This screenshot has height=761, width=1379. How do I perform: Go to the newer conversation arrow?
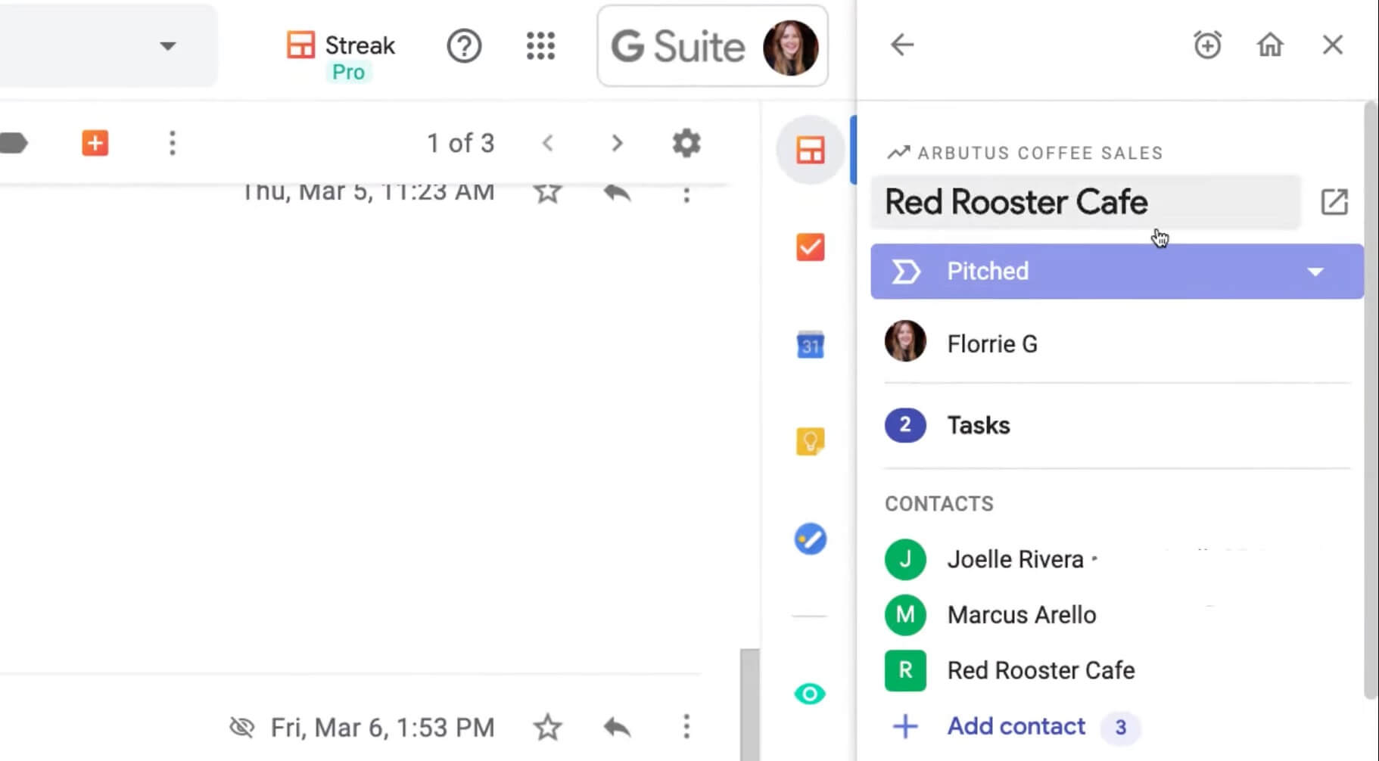[548, 143]
